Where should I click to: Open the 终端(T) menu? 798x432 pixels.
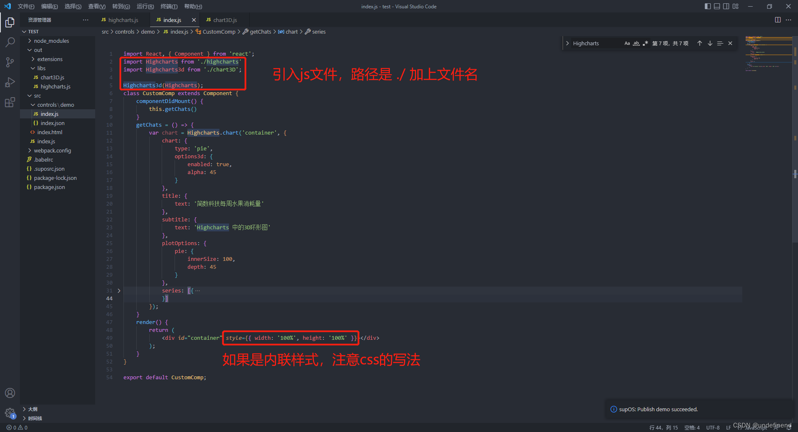pos(169,6)
